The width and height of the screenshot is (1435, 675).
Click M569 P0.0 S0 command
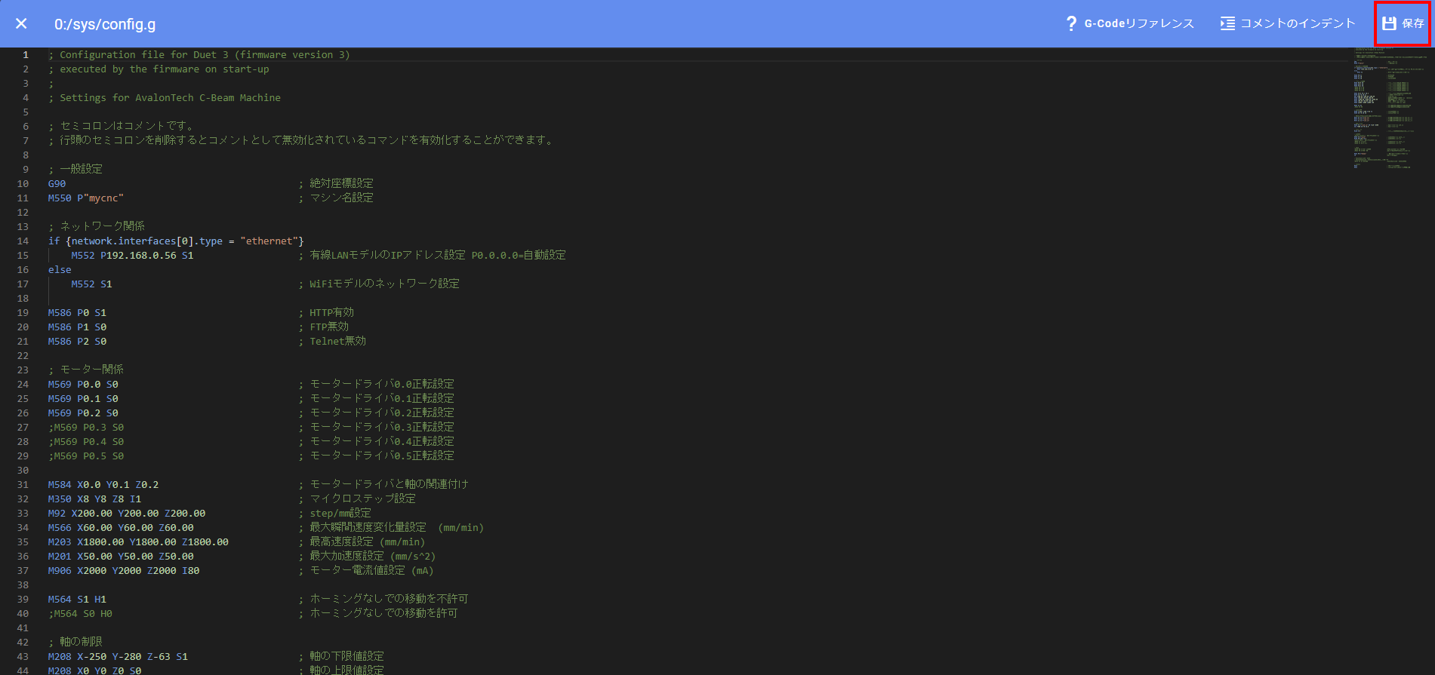(83, 385)
